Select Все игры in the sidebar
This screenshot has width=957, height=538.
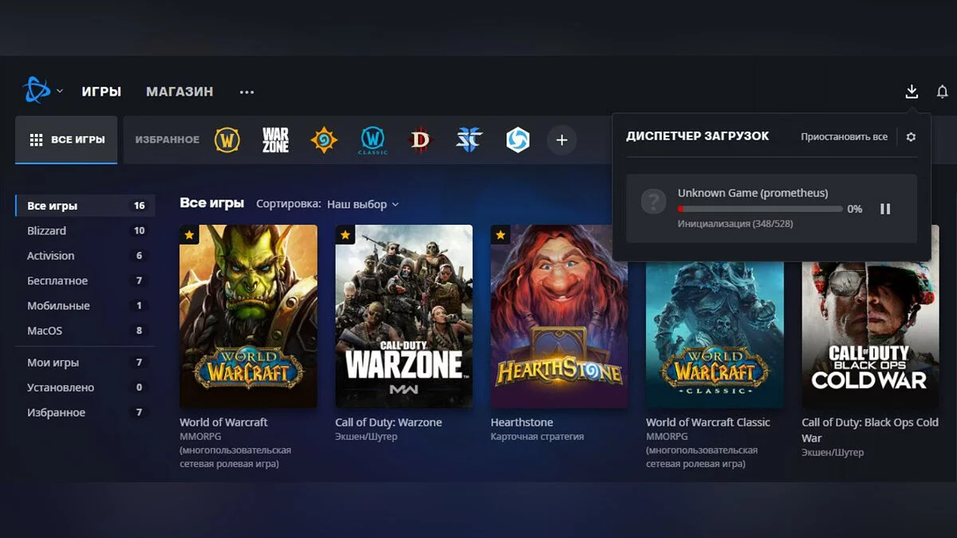coord(85,206)
